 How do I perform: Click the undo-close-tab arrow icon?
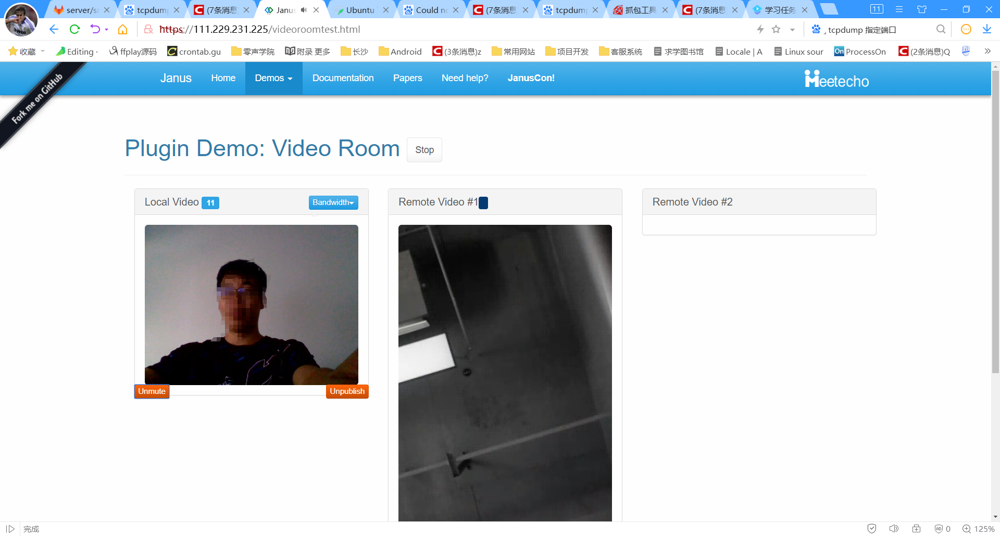tap(95, 30)
